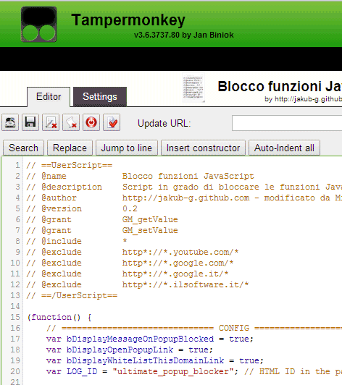This screenshot has width=342, height=385.
Task: Click bDisplayMessageOnPopupBlocked variable
Action: click(x=140, y=339)
